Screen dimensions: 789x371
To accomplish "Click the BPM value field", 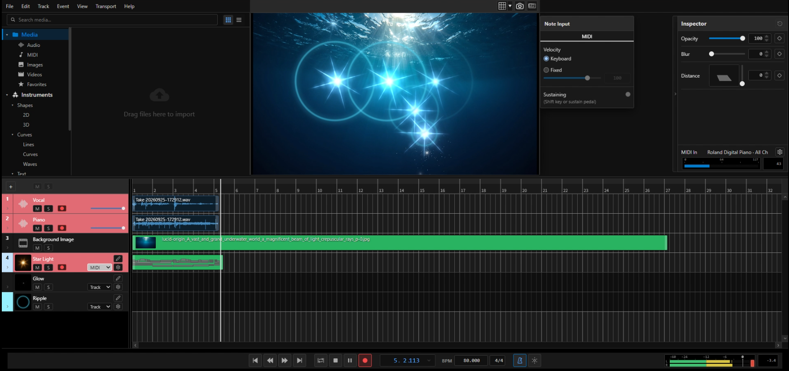I will (472, 360).
